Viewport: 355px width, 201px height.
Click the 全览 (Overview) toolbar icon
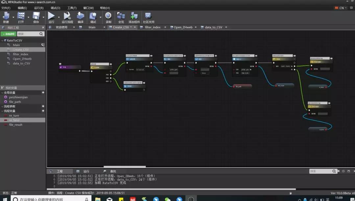point(121,16)
